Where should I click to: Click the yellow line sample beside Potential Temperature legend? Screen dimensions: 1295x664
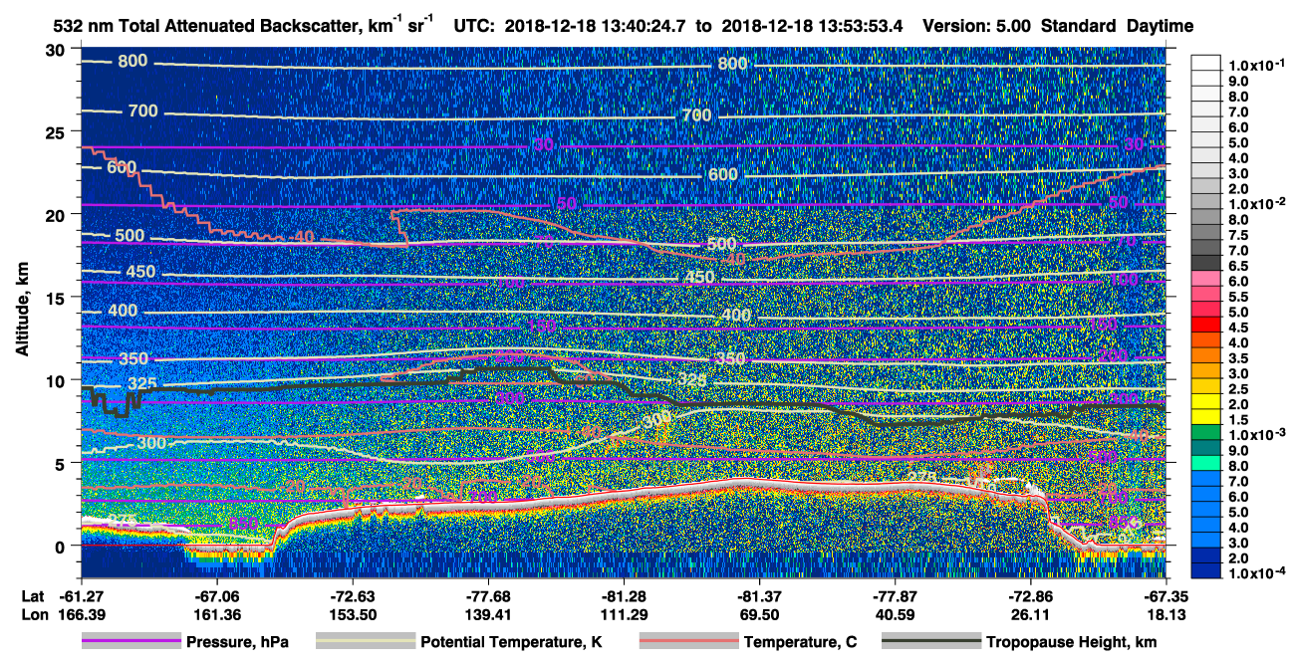pos(365,642)
